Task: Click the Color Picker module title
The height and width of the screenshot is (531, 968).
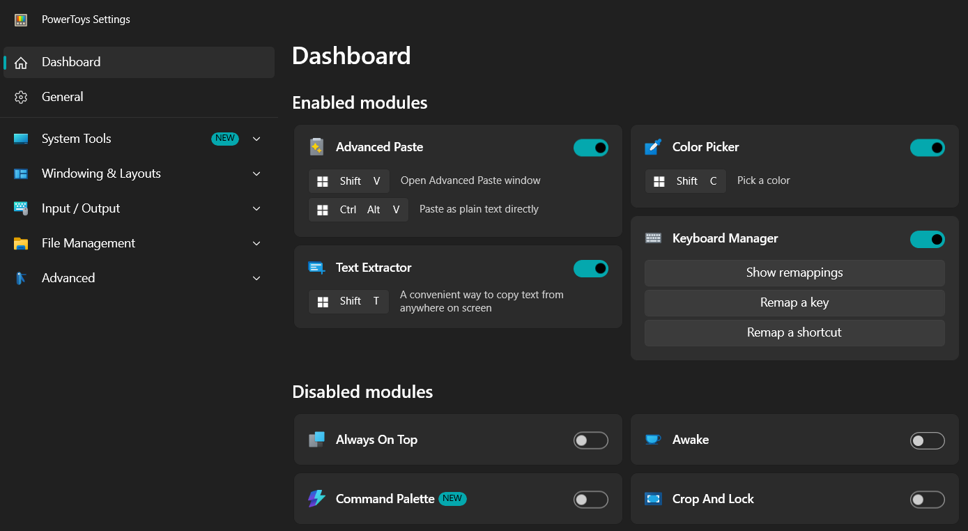Action: [705, 147]
